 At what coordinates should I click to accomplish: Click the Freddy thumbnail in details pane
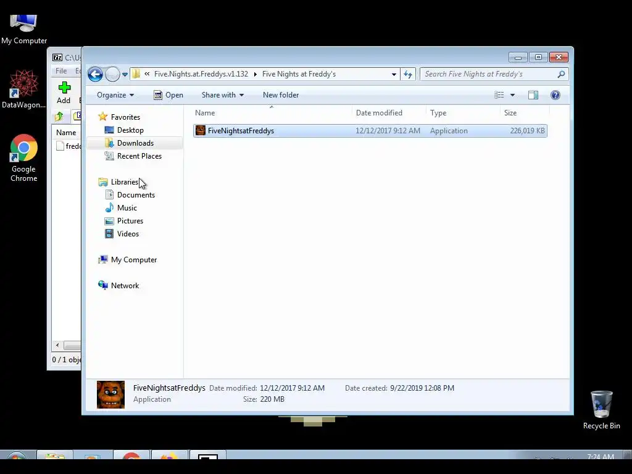click(111, 394)
